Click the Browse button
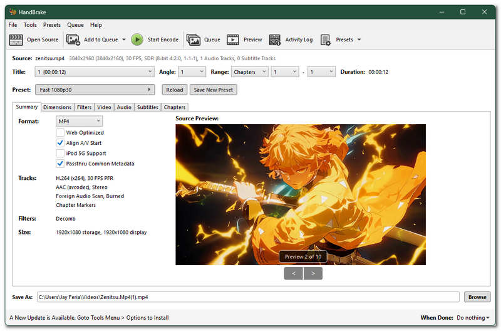The image size is (501, 331). click(477, 297)
